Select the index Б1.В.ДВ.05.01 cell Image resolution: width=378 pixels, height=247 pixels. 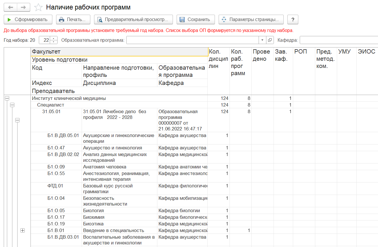(56, 138)
